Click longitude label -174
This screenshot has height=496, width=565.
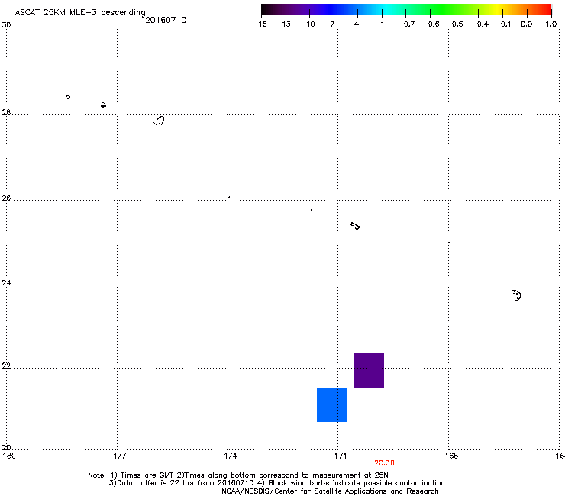(228, 456)
